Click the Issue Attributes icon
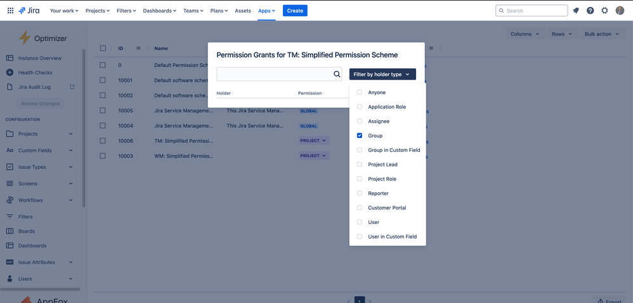 [x=10, y=262]
